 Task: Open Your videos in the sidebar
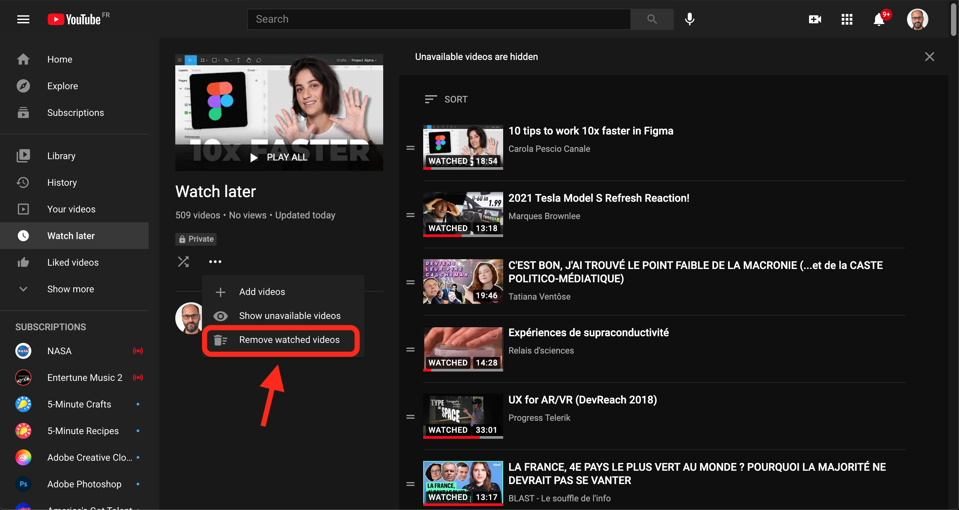coord(74,209)
